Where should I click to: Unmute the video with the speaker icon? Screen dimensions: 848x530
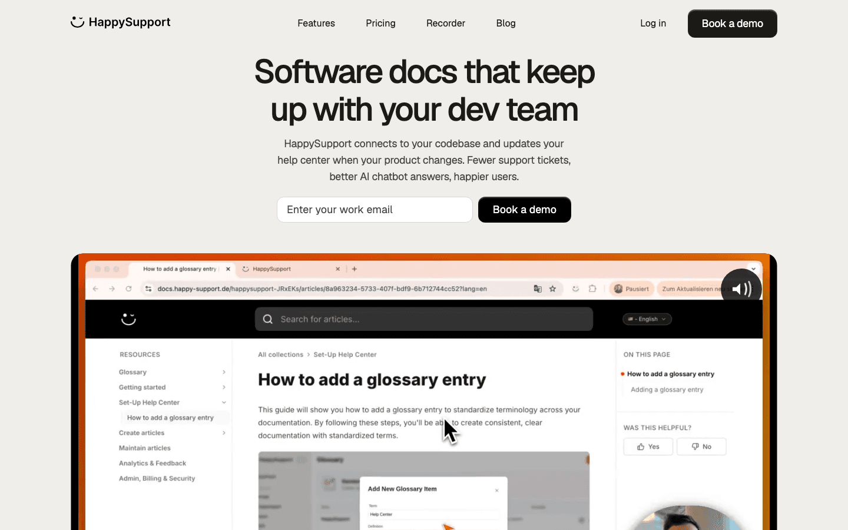click(x=741, y=289)
